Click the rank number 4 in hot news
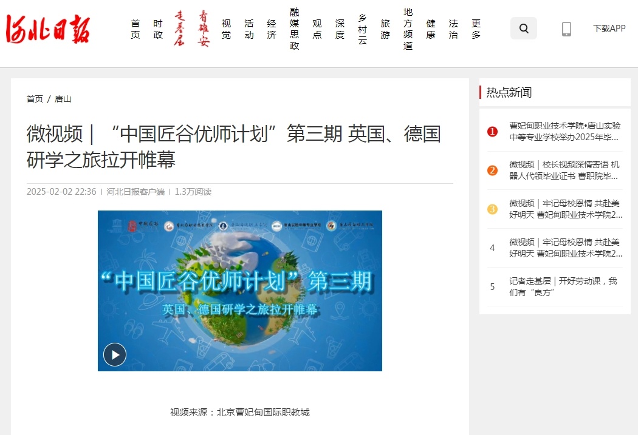The image size is (638, 435). (x=492, y=248)
